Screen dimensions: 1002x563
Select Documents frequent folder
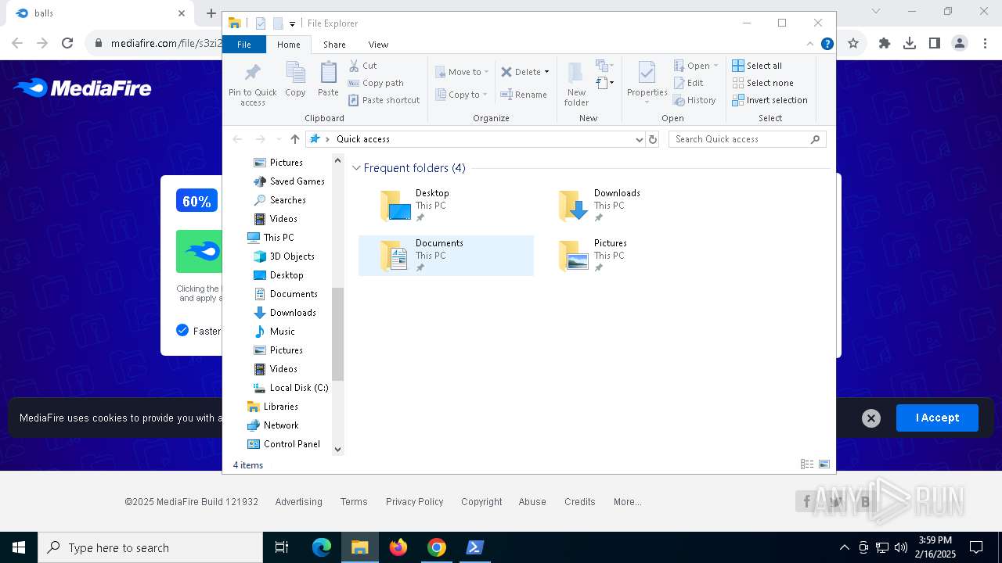445,256
